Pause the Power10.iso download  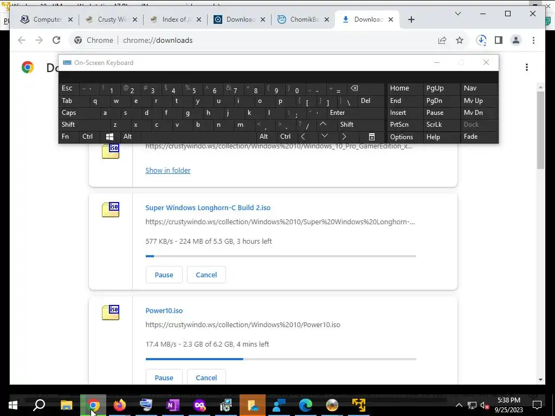tap(164, 378)
